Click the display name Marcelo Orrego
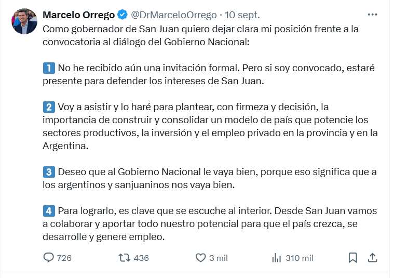The image size is (394, 278). click(x=78, y=14)
